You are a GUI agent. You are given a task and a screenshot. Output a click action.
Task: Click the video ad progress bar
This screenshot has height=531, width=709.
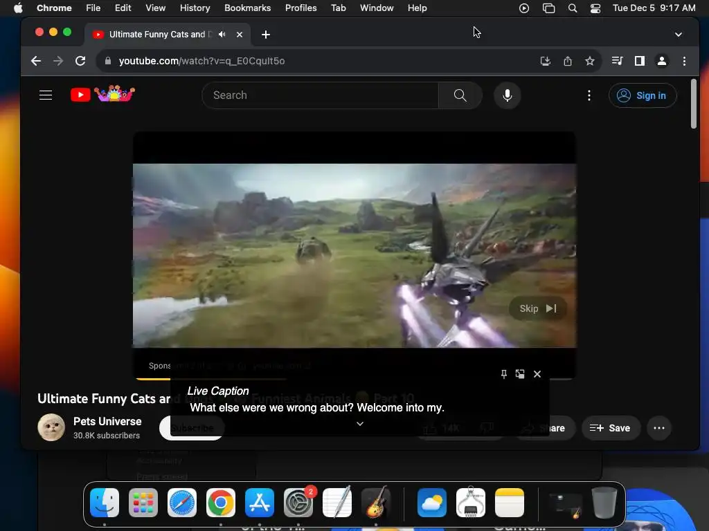tap(355, 378)
